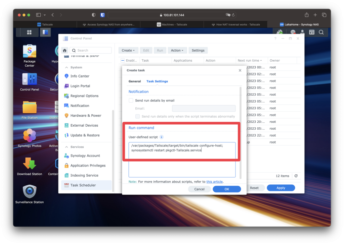The width and height of the screenshot is (344, 244).
Task: Open Safari's privacy report shield icon
Action: [94, 15]
